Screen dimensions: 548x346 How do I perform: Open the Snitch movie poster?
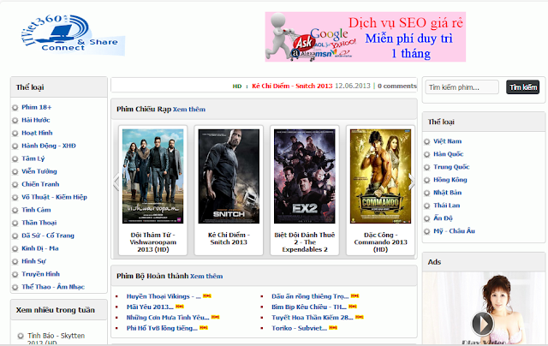229,176
